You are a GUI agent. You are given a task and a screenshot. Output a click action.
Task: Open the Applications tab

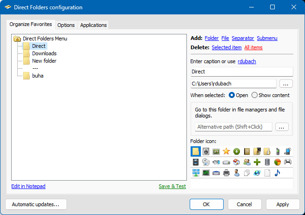click(93, 25)
